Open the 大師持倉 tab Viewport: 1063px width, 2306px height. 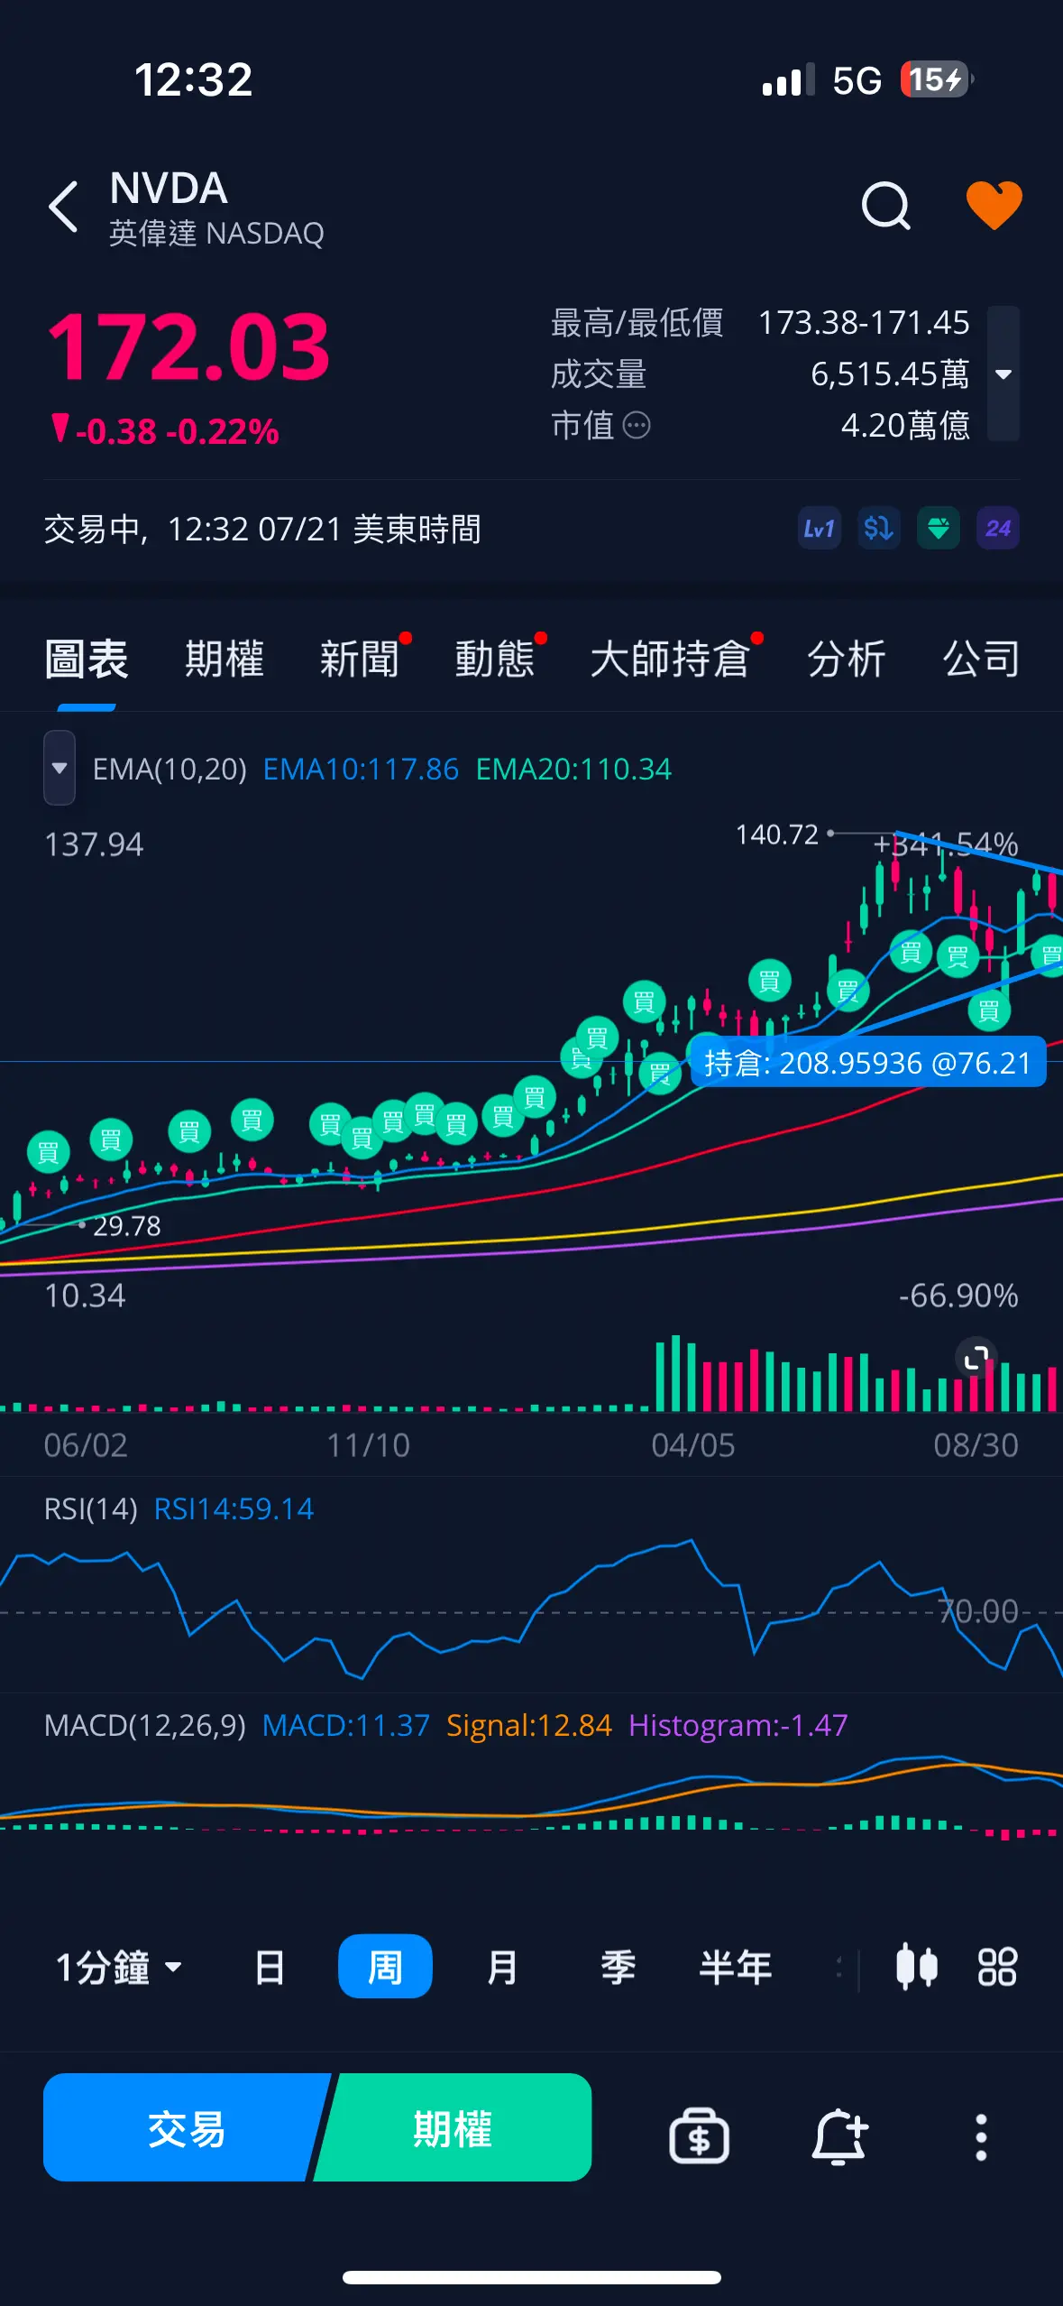coord(670,660)
